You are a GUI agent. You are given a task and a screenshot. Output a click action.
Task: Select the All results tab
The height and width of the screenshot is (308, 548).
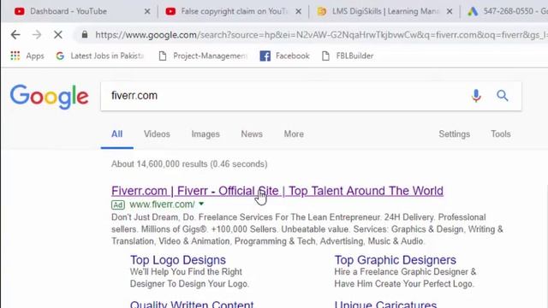pos(116,134)
